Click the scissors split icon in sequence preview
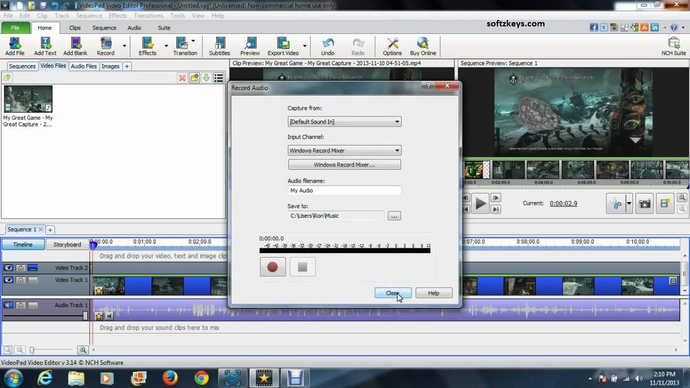690x388 pixels. [615, 204]
